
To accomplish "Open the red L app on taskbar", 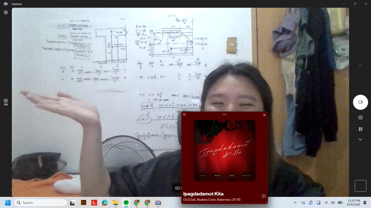I will [x=94, y=203].
